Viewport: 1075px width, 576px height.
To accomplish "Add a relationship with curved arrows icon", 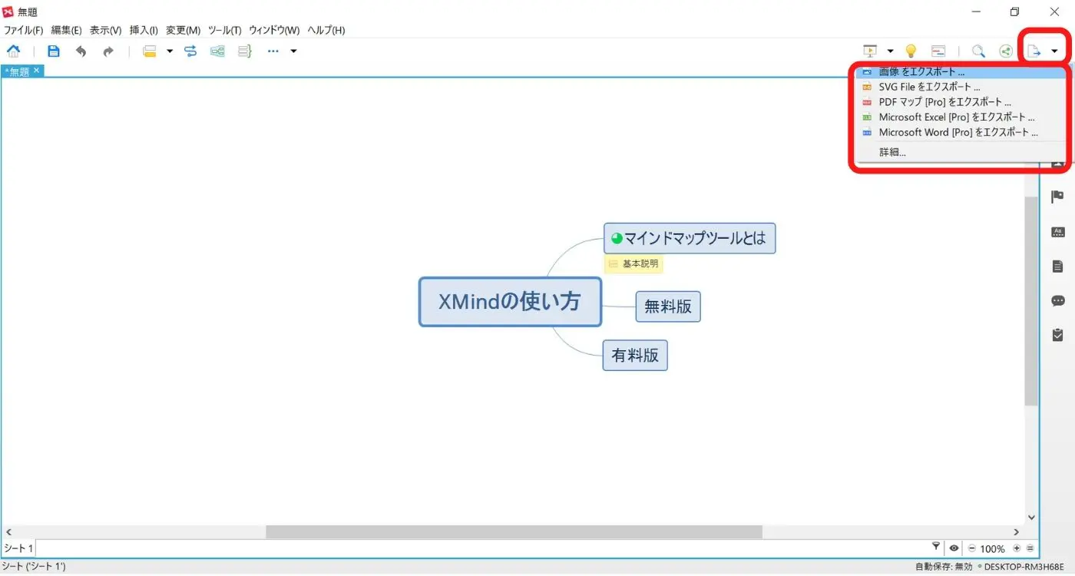I will coord(190,51).
